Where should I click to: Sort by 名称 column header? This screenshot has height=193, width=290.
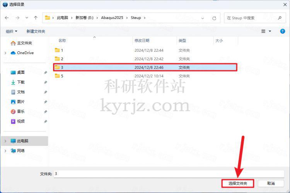(62, 41)
